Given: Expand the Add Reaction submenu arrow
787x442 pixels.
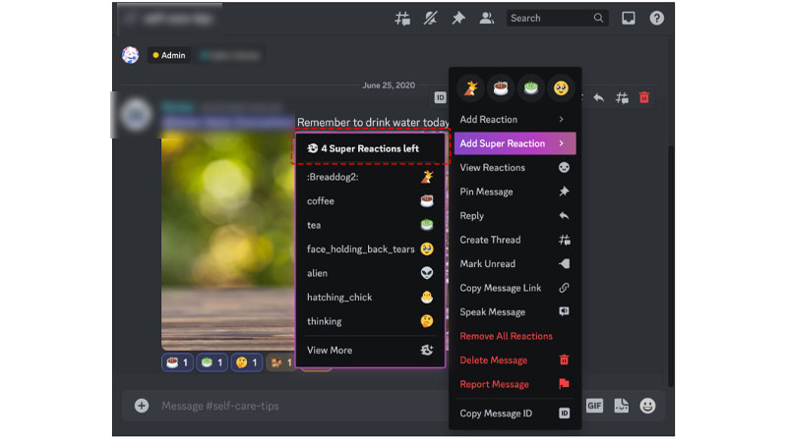Looking at the screenshot, I should pyautogui.click(x=561, y=119).
